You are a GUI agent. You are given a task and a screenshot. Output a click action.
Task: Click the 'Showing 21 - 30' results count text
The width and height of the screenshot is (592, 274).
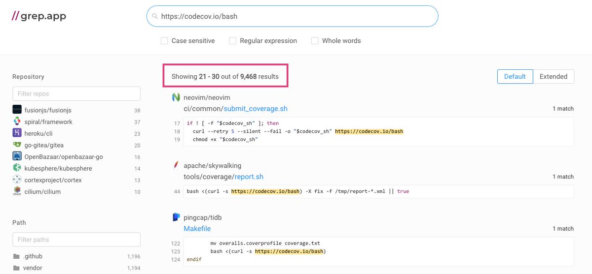tap(225, 76)
